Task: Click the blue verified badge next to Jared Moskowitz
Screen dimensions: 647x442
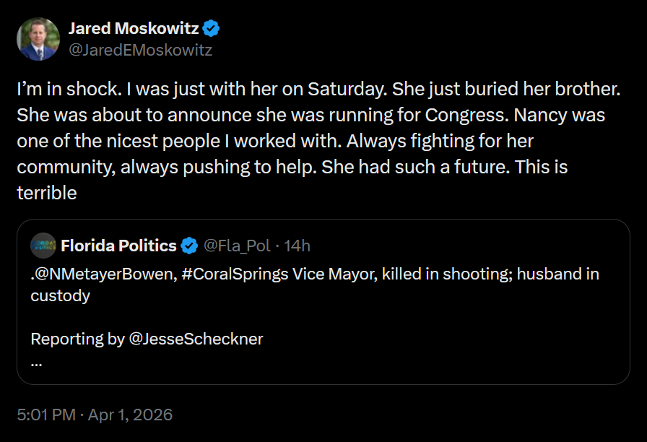Action: 210,29
